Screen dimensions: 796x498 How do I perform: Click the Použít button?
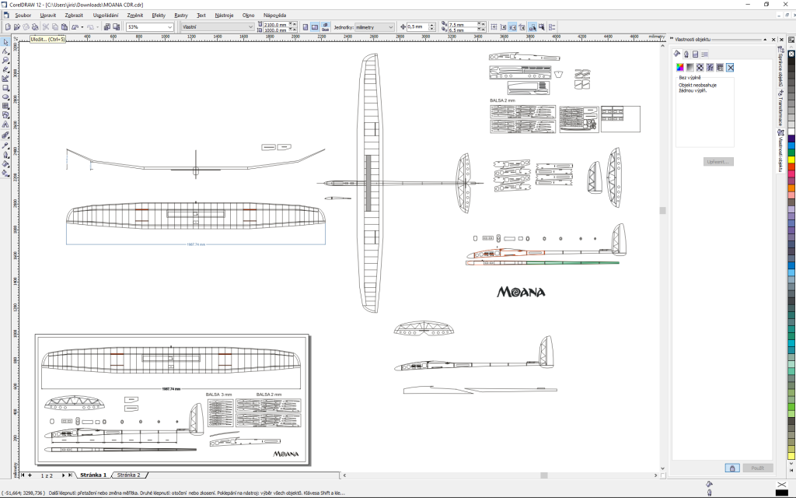757,468
